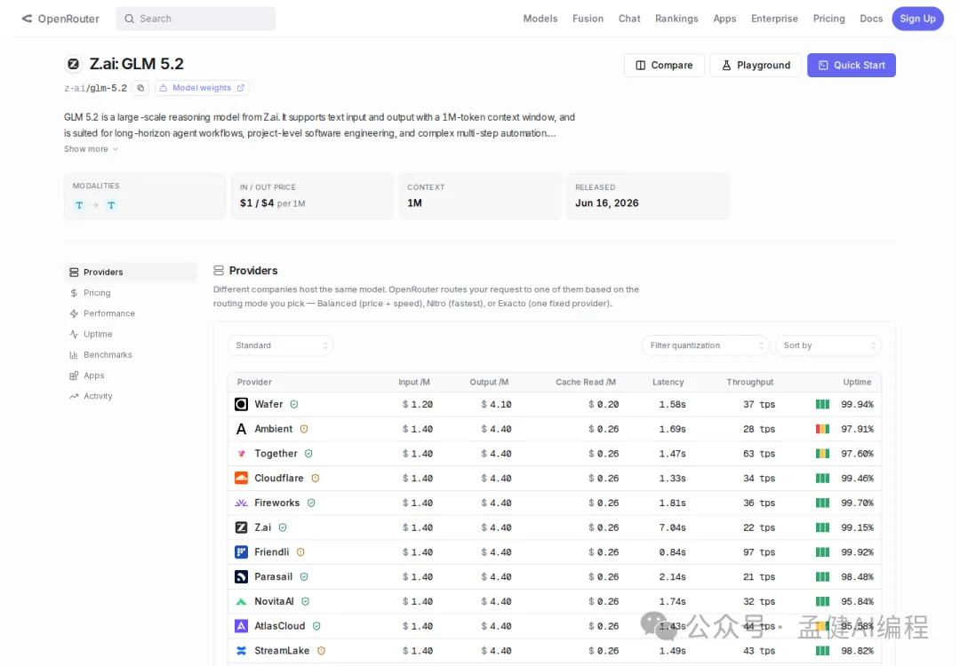Screen dimensions: 960x666
Task: Focus the Search input field
Action: click(196, 19)
